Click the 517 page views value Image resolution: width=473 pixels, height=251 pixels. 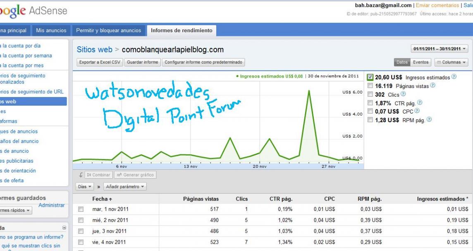click(214, 209)
